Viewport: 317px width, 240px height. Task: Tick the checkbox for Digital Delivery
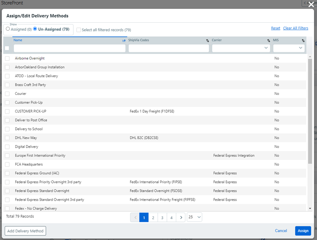[7, 147]
